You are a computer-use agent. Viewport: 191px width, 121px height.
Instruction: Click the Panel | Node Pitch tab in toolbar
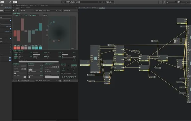pos(22,5)
